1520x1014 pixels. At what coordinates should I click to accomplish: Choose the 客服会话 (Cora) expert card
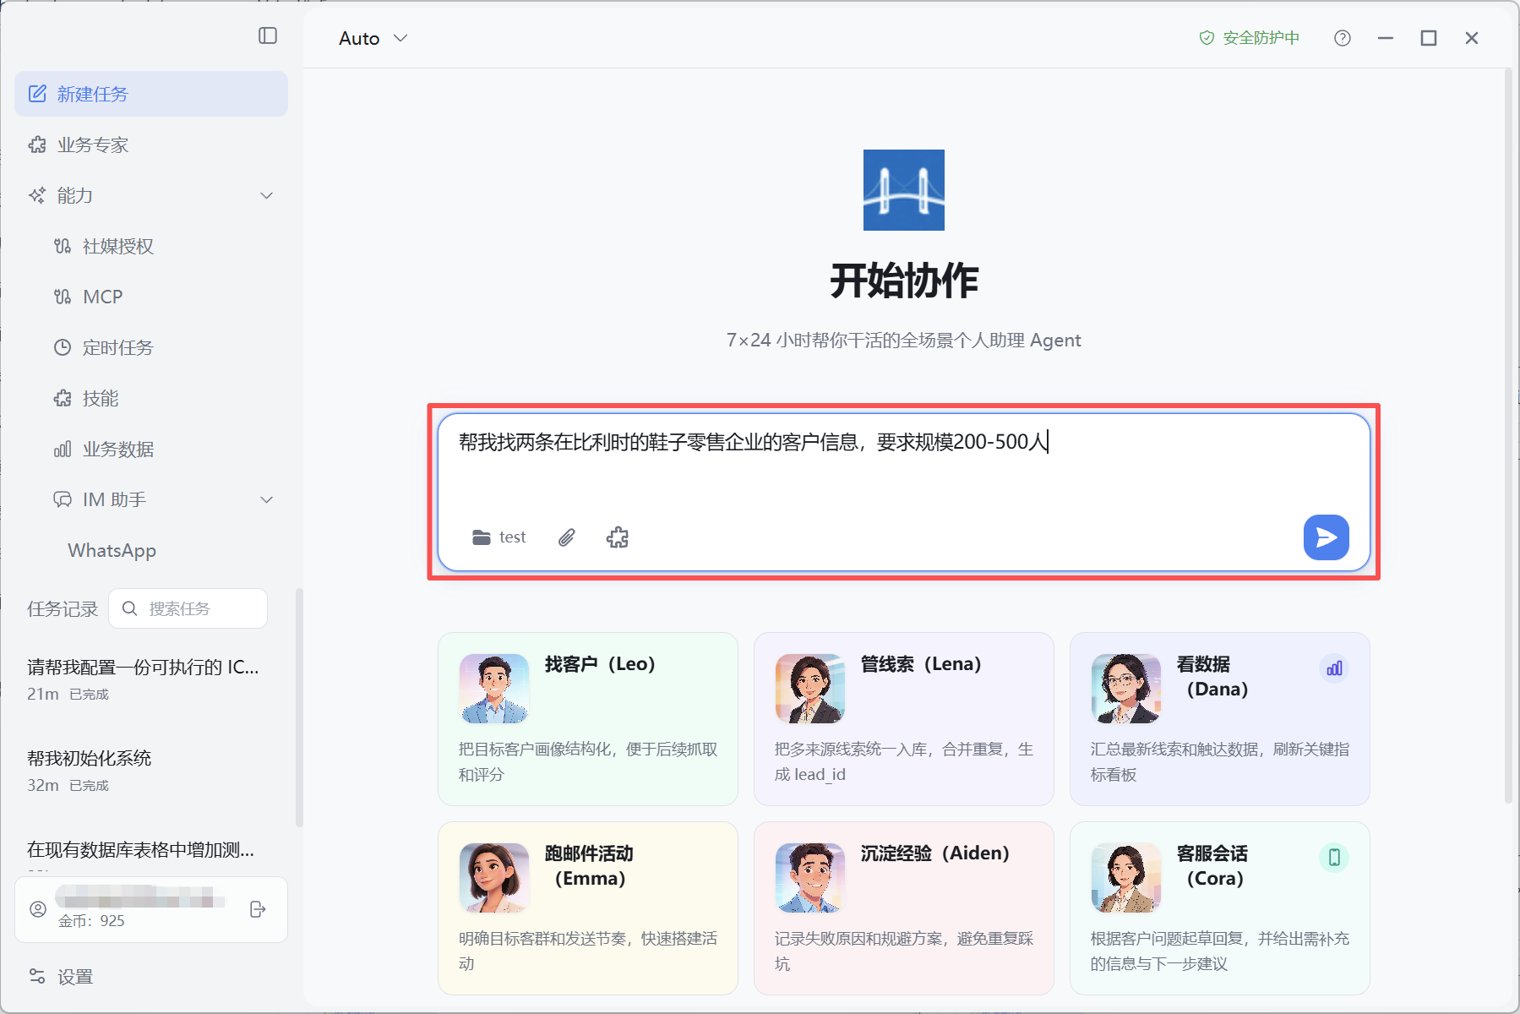[x=1220, y=908]
